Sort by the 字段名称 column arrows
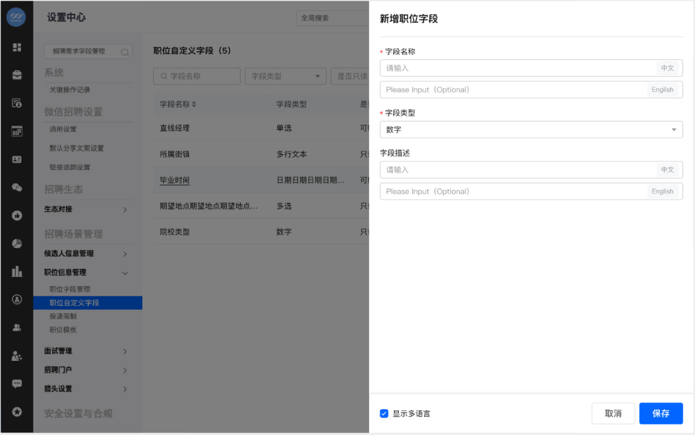This screenshot has height=435, width=695. [193, 104]
